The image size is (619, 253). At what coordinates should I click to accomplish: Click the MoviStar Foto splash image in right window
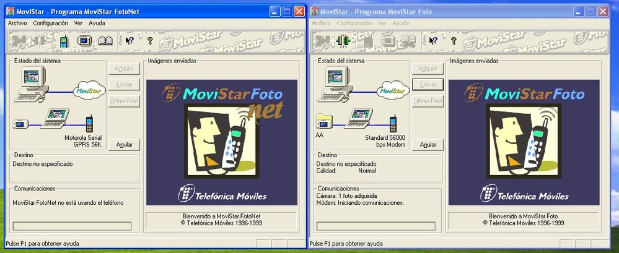[524, 142]
